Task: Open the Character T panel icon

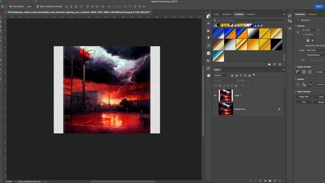Action: (x=209, y=38)
